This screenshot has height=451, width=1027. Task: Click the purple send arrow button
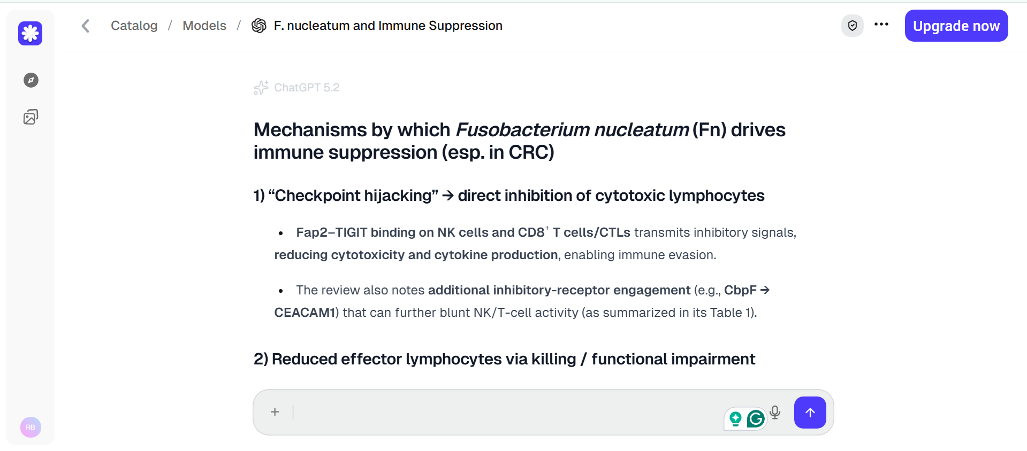(810, 413)
